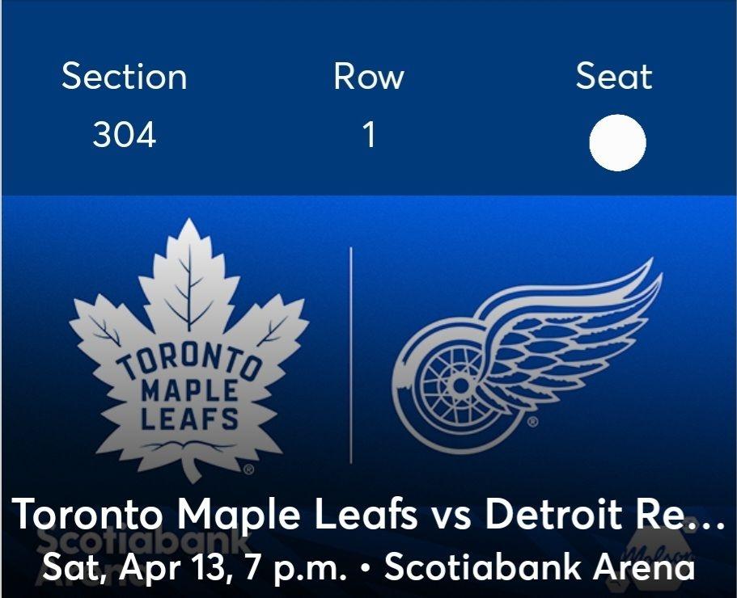Tap the Toronto Maple Leafs logo

(x=188, y=356)
